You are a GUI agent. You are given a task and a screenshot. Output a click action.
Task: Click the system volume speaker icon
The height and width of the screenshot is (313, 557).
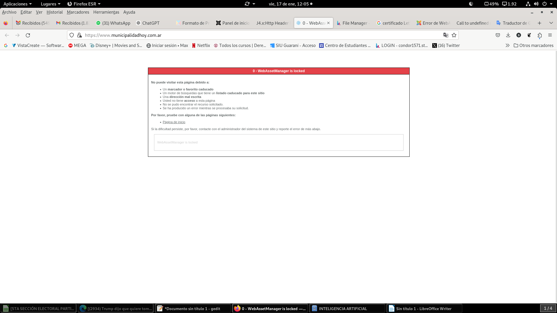coord(536,4)
